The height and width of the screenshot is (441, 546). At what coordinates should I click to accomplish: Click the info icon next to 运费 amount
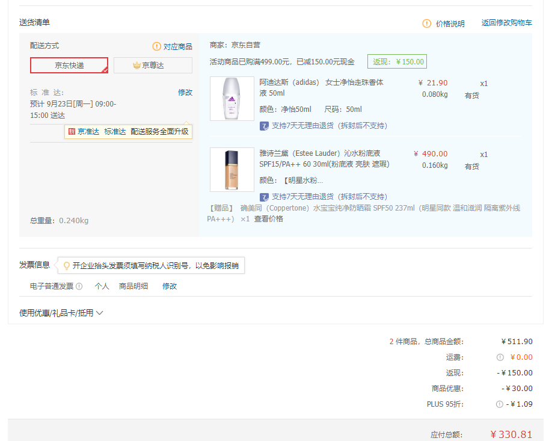click(500, 357)
